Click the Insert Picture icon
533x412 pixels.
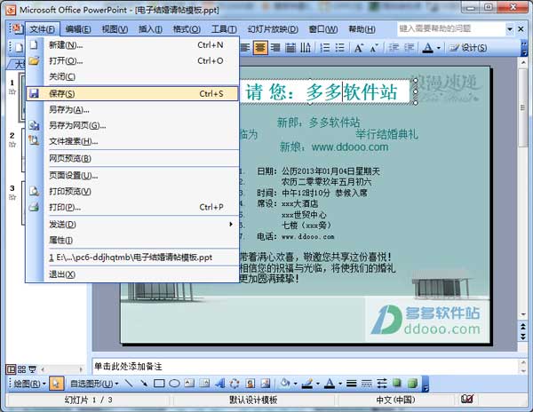tap(265, 384)
